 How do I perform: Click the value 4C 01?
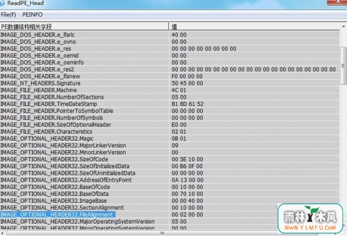[x=179, y=90]
